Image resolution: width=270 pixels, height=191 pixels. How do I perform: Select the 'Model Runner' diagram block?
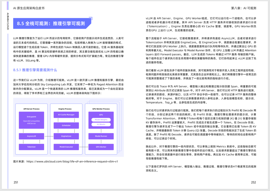[x=101, y=136]
